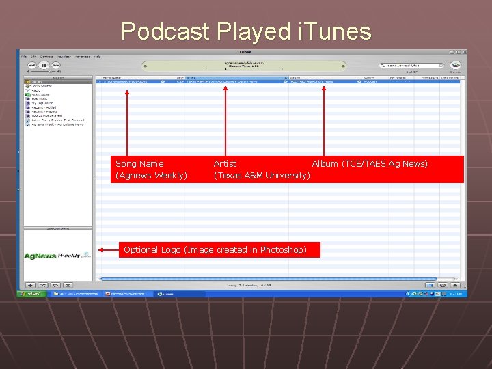The image size is (492, 369).
Task: Toggle shuffle mode button
Action: point(42,285)
